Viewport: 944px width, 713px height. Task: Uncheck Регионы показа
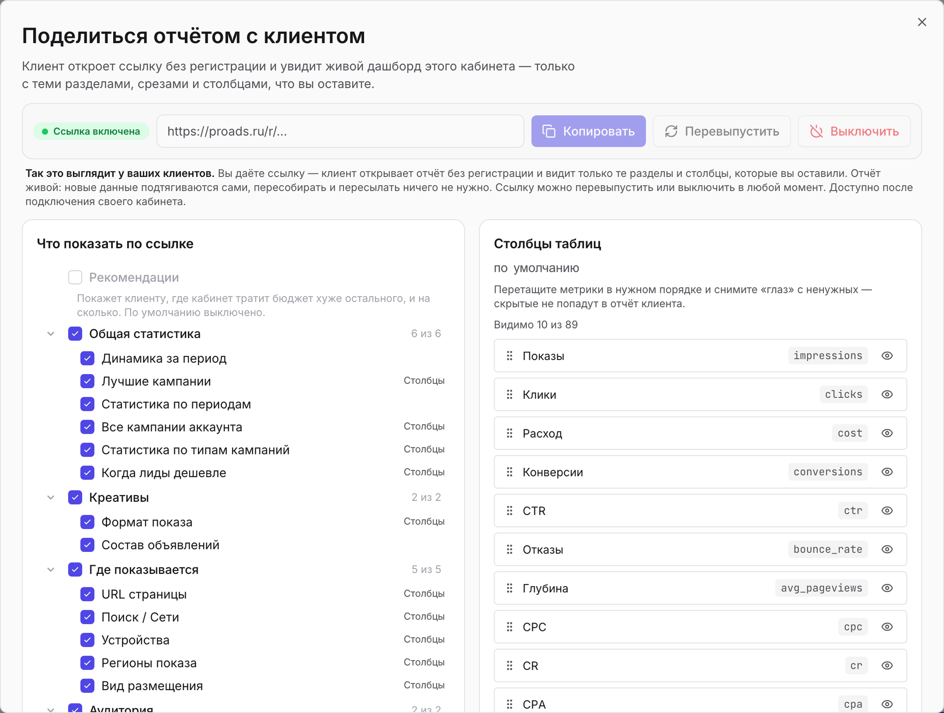click(x=87, y=663)
